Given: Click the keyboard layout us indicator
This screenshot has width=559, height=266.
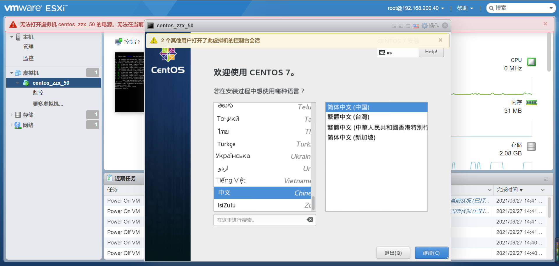Looking at the screenshot, I should pyautogui.click(x=398, y=53).
